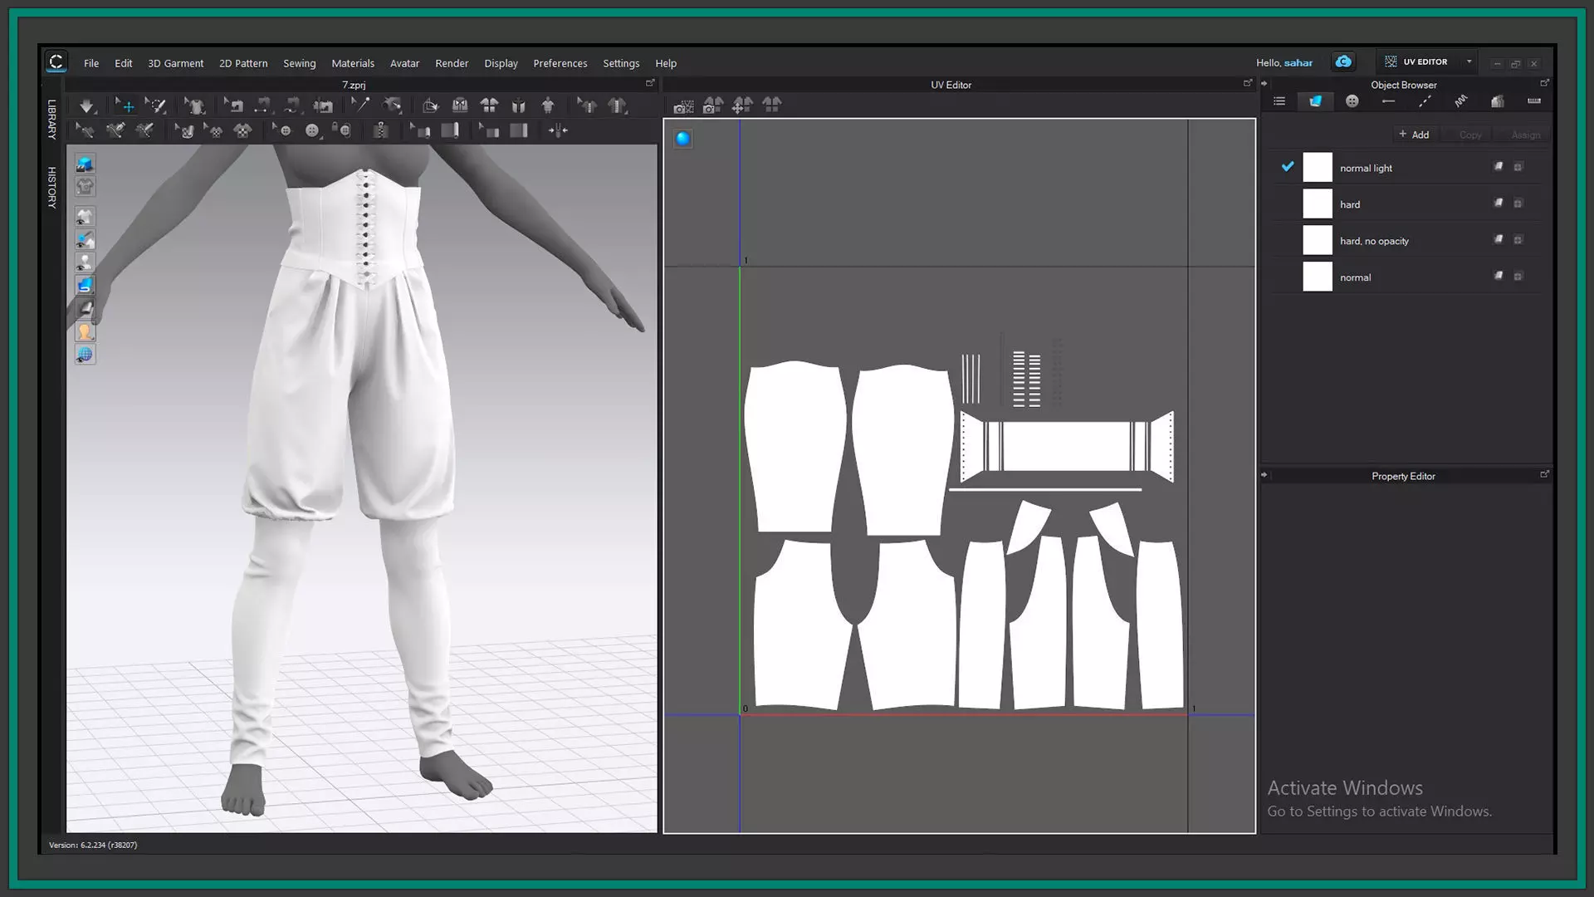Click the white swatch of normal fabric
The width and height of the screenshot is (1594, 897).
(1317, 277)
